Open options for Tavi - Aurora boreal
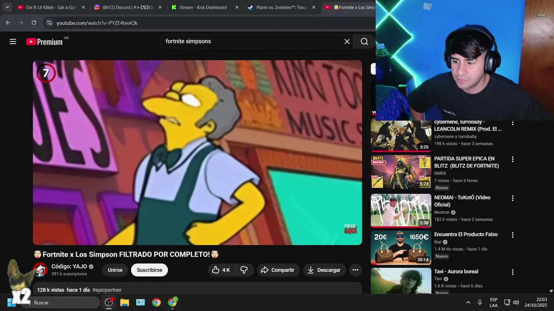554x311 pixels. (x=512, y=273)
